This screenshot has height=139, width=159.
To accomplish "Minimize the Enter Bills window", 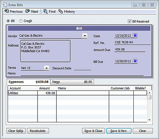I will click(135, 5).
